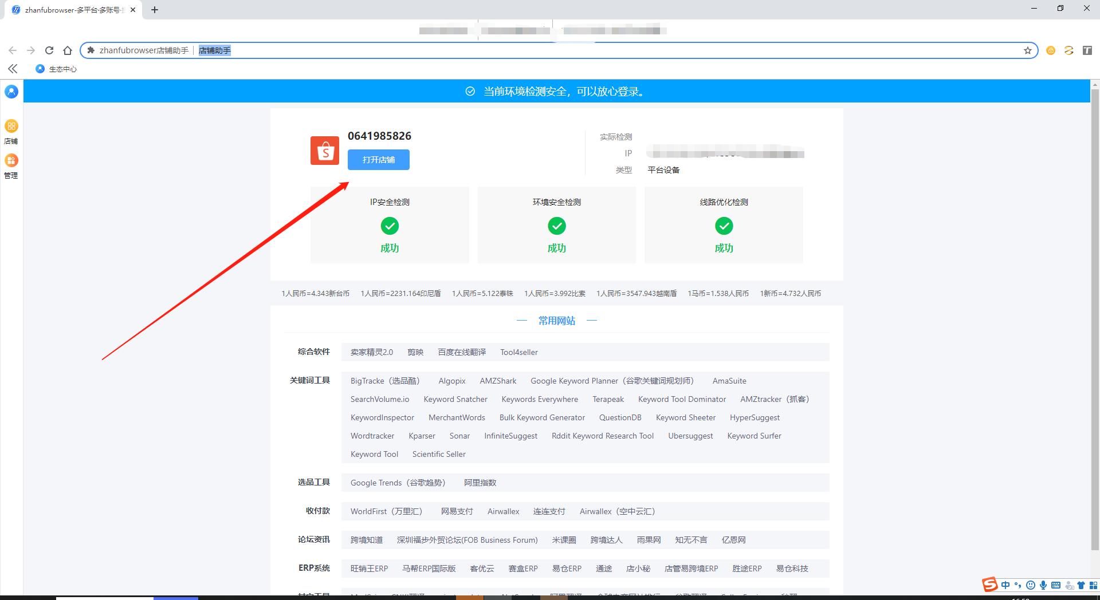Open HyperSuggest link
The width and height of the screenshot is (1100, 600).
tap(755, 417)
